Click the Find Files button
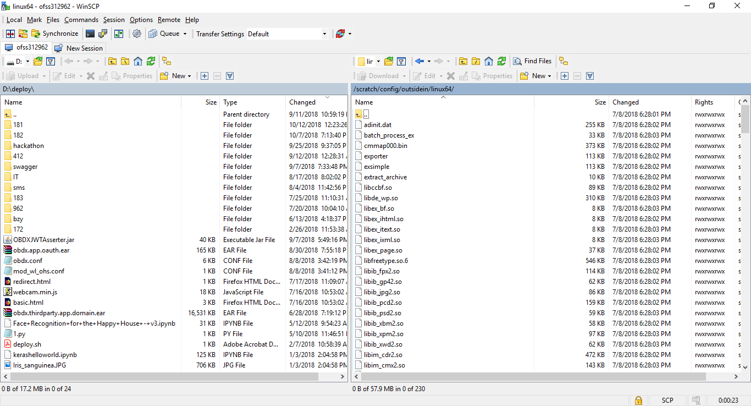This screenshot has height=406, width=751. (x=532, y=61)
